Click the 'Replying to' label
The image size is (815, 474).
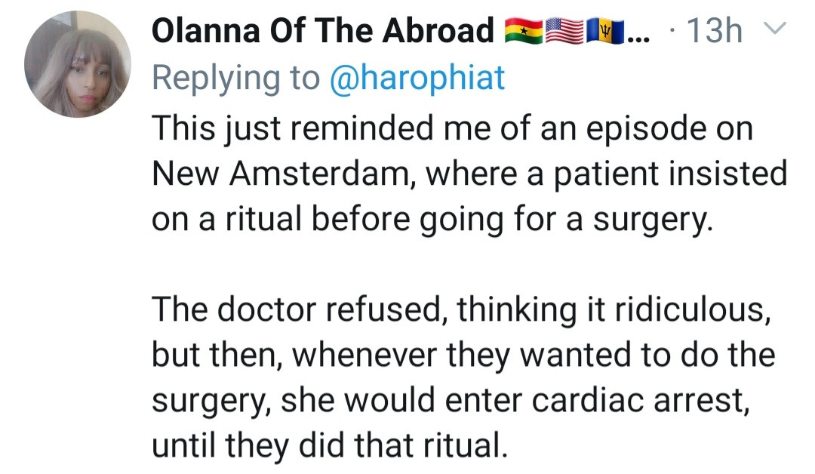click(x=236, y=78)
